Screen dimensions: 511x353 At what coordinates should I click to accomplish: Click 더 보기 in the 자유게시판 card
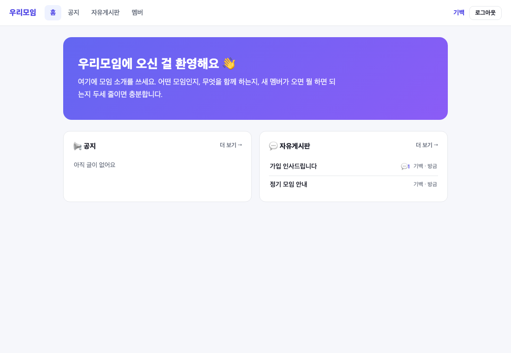click(x=426, y=145)
